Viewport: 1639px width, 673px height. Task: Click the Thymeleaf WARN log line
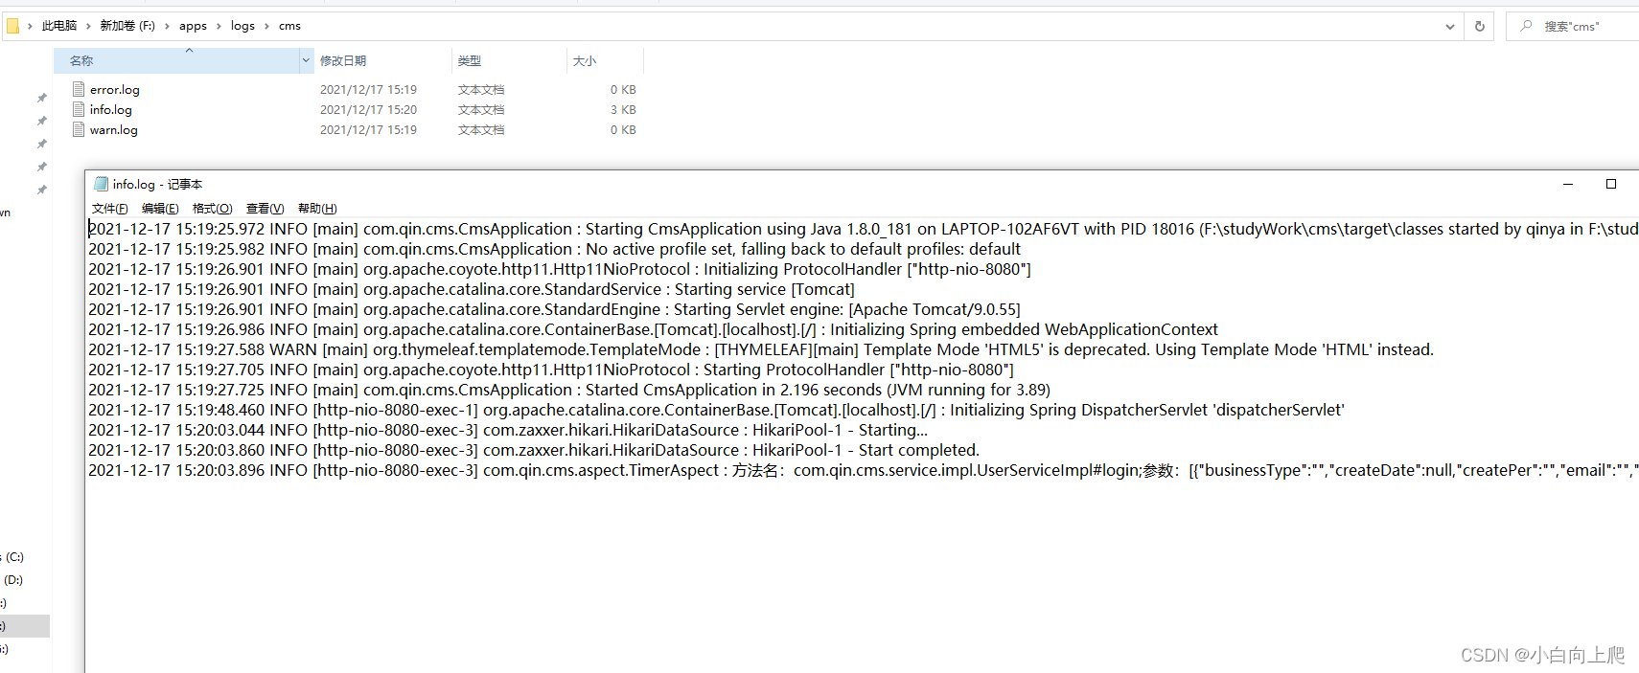point(761,349)
